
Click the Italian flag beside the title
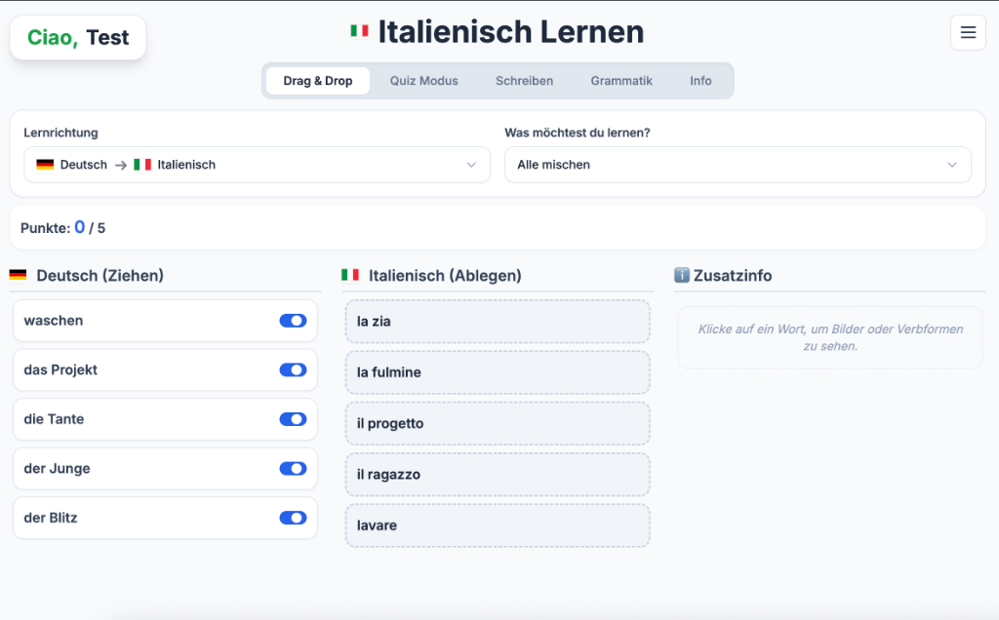point(359,31)
